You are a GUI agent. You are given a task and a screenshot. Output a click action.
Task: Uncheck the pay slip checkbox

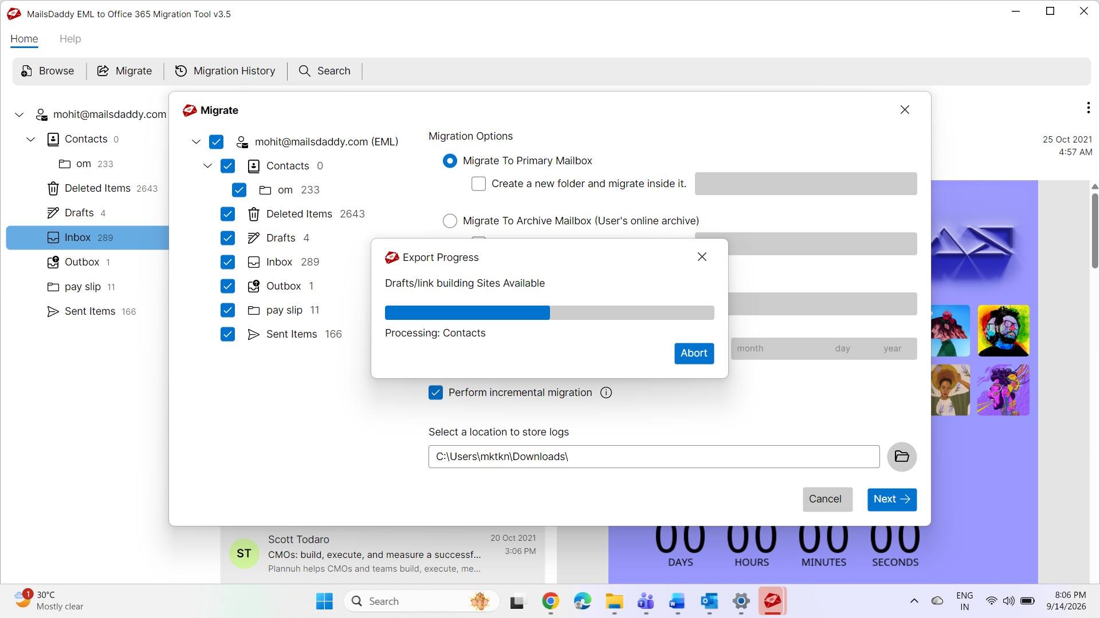pos(227,310)
